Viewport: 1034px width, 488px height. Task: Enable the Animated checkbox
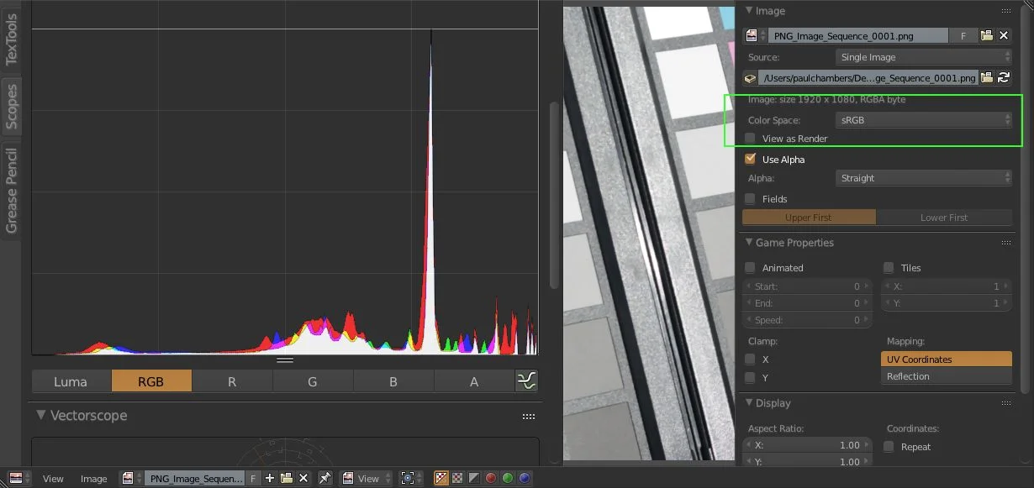pyautogui.click(x=751, y=268)
